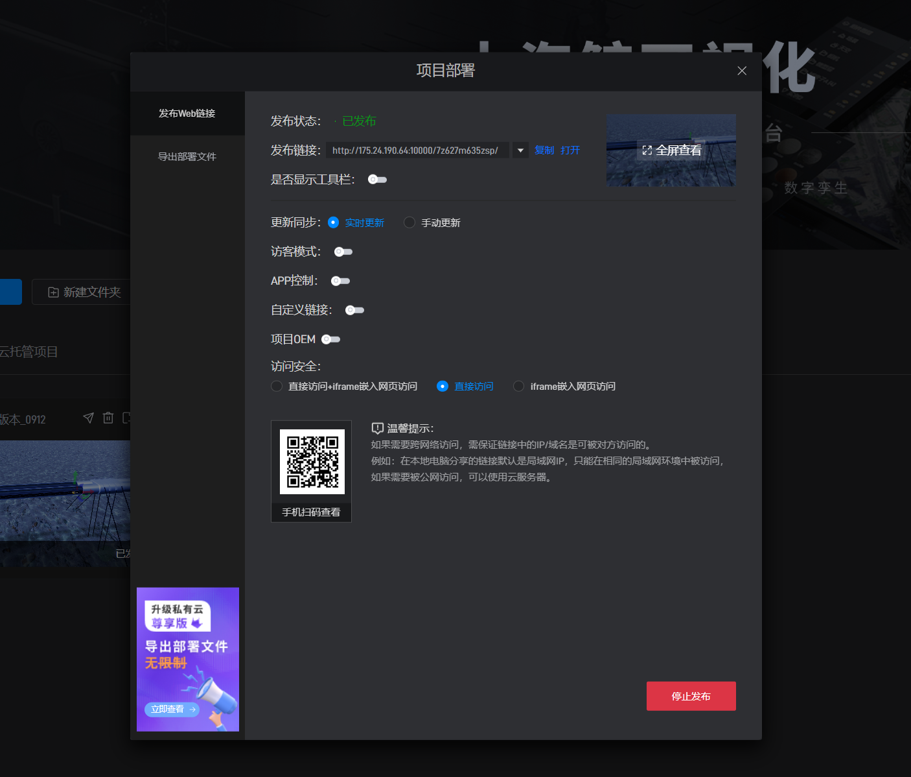This screenshot has height=777, width=911.
Task: Enable the 访客模式 switch
Action: pyautogui.click(x=343, y=252)
